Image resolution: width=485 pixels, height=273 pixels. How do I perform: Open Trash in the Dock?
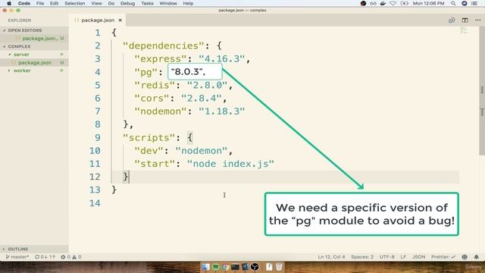tap(279, 266)
